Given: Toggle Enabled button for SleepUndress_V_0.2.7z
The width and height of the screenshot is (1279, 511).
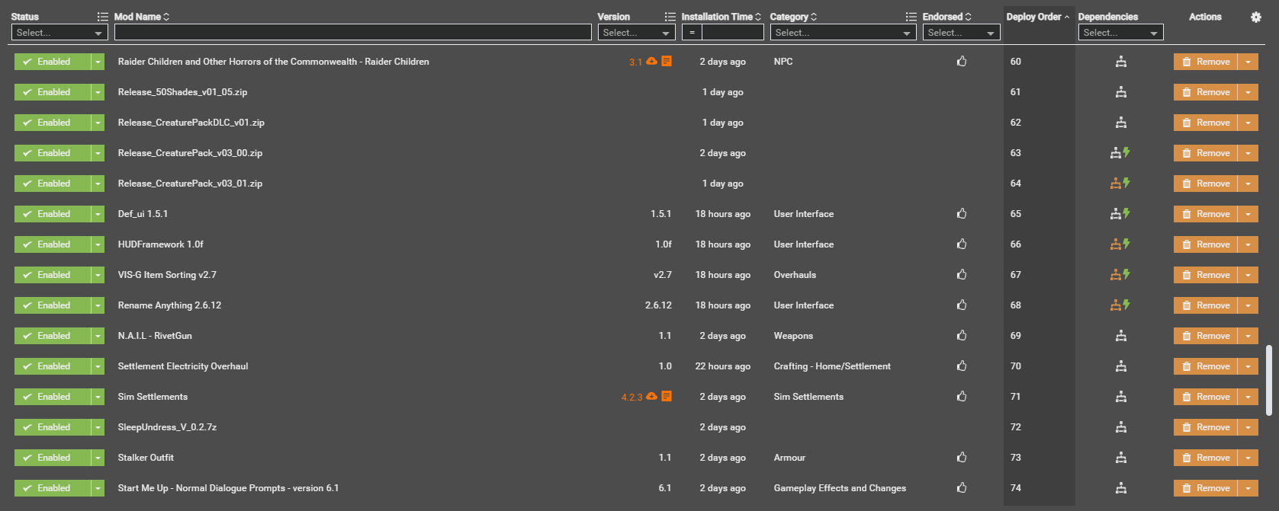Looking at the screenshot, I should tap(53, 427).
